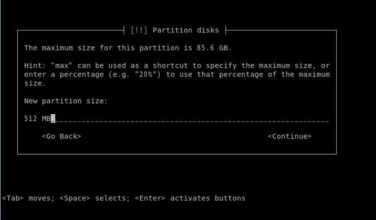Click the "512 MB" entry text
376x220 pixels.
37,119
